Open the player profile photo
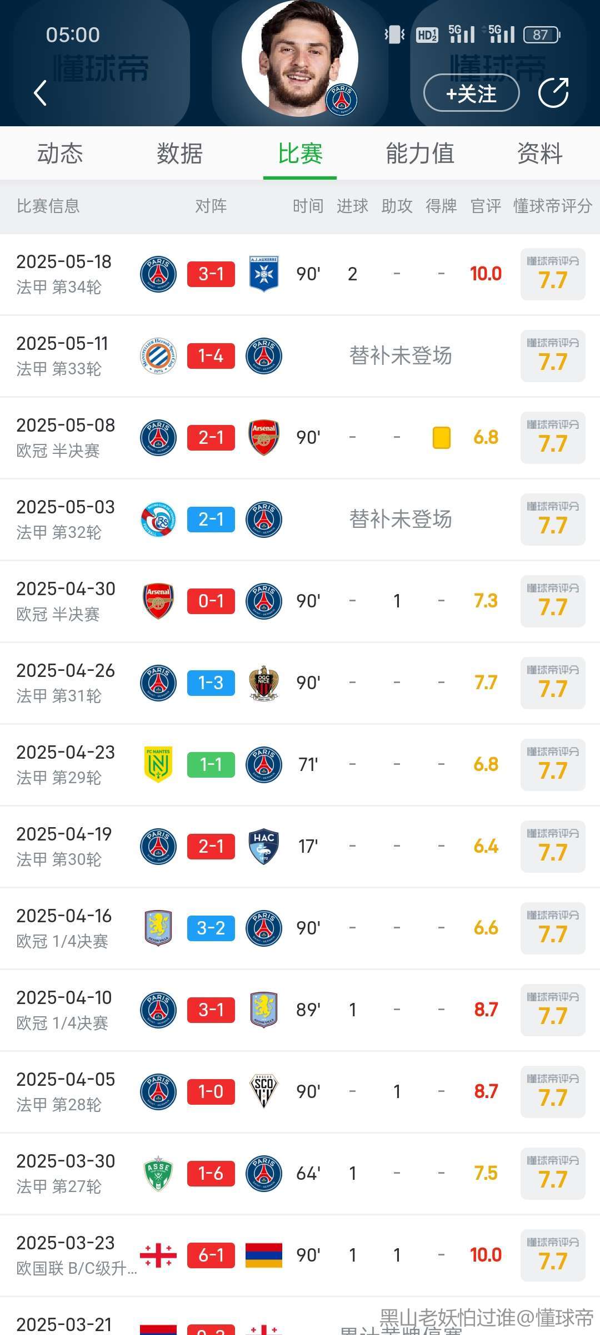600x1335 pixels. click(x=300, y=58)
